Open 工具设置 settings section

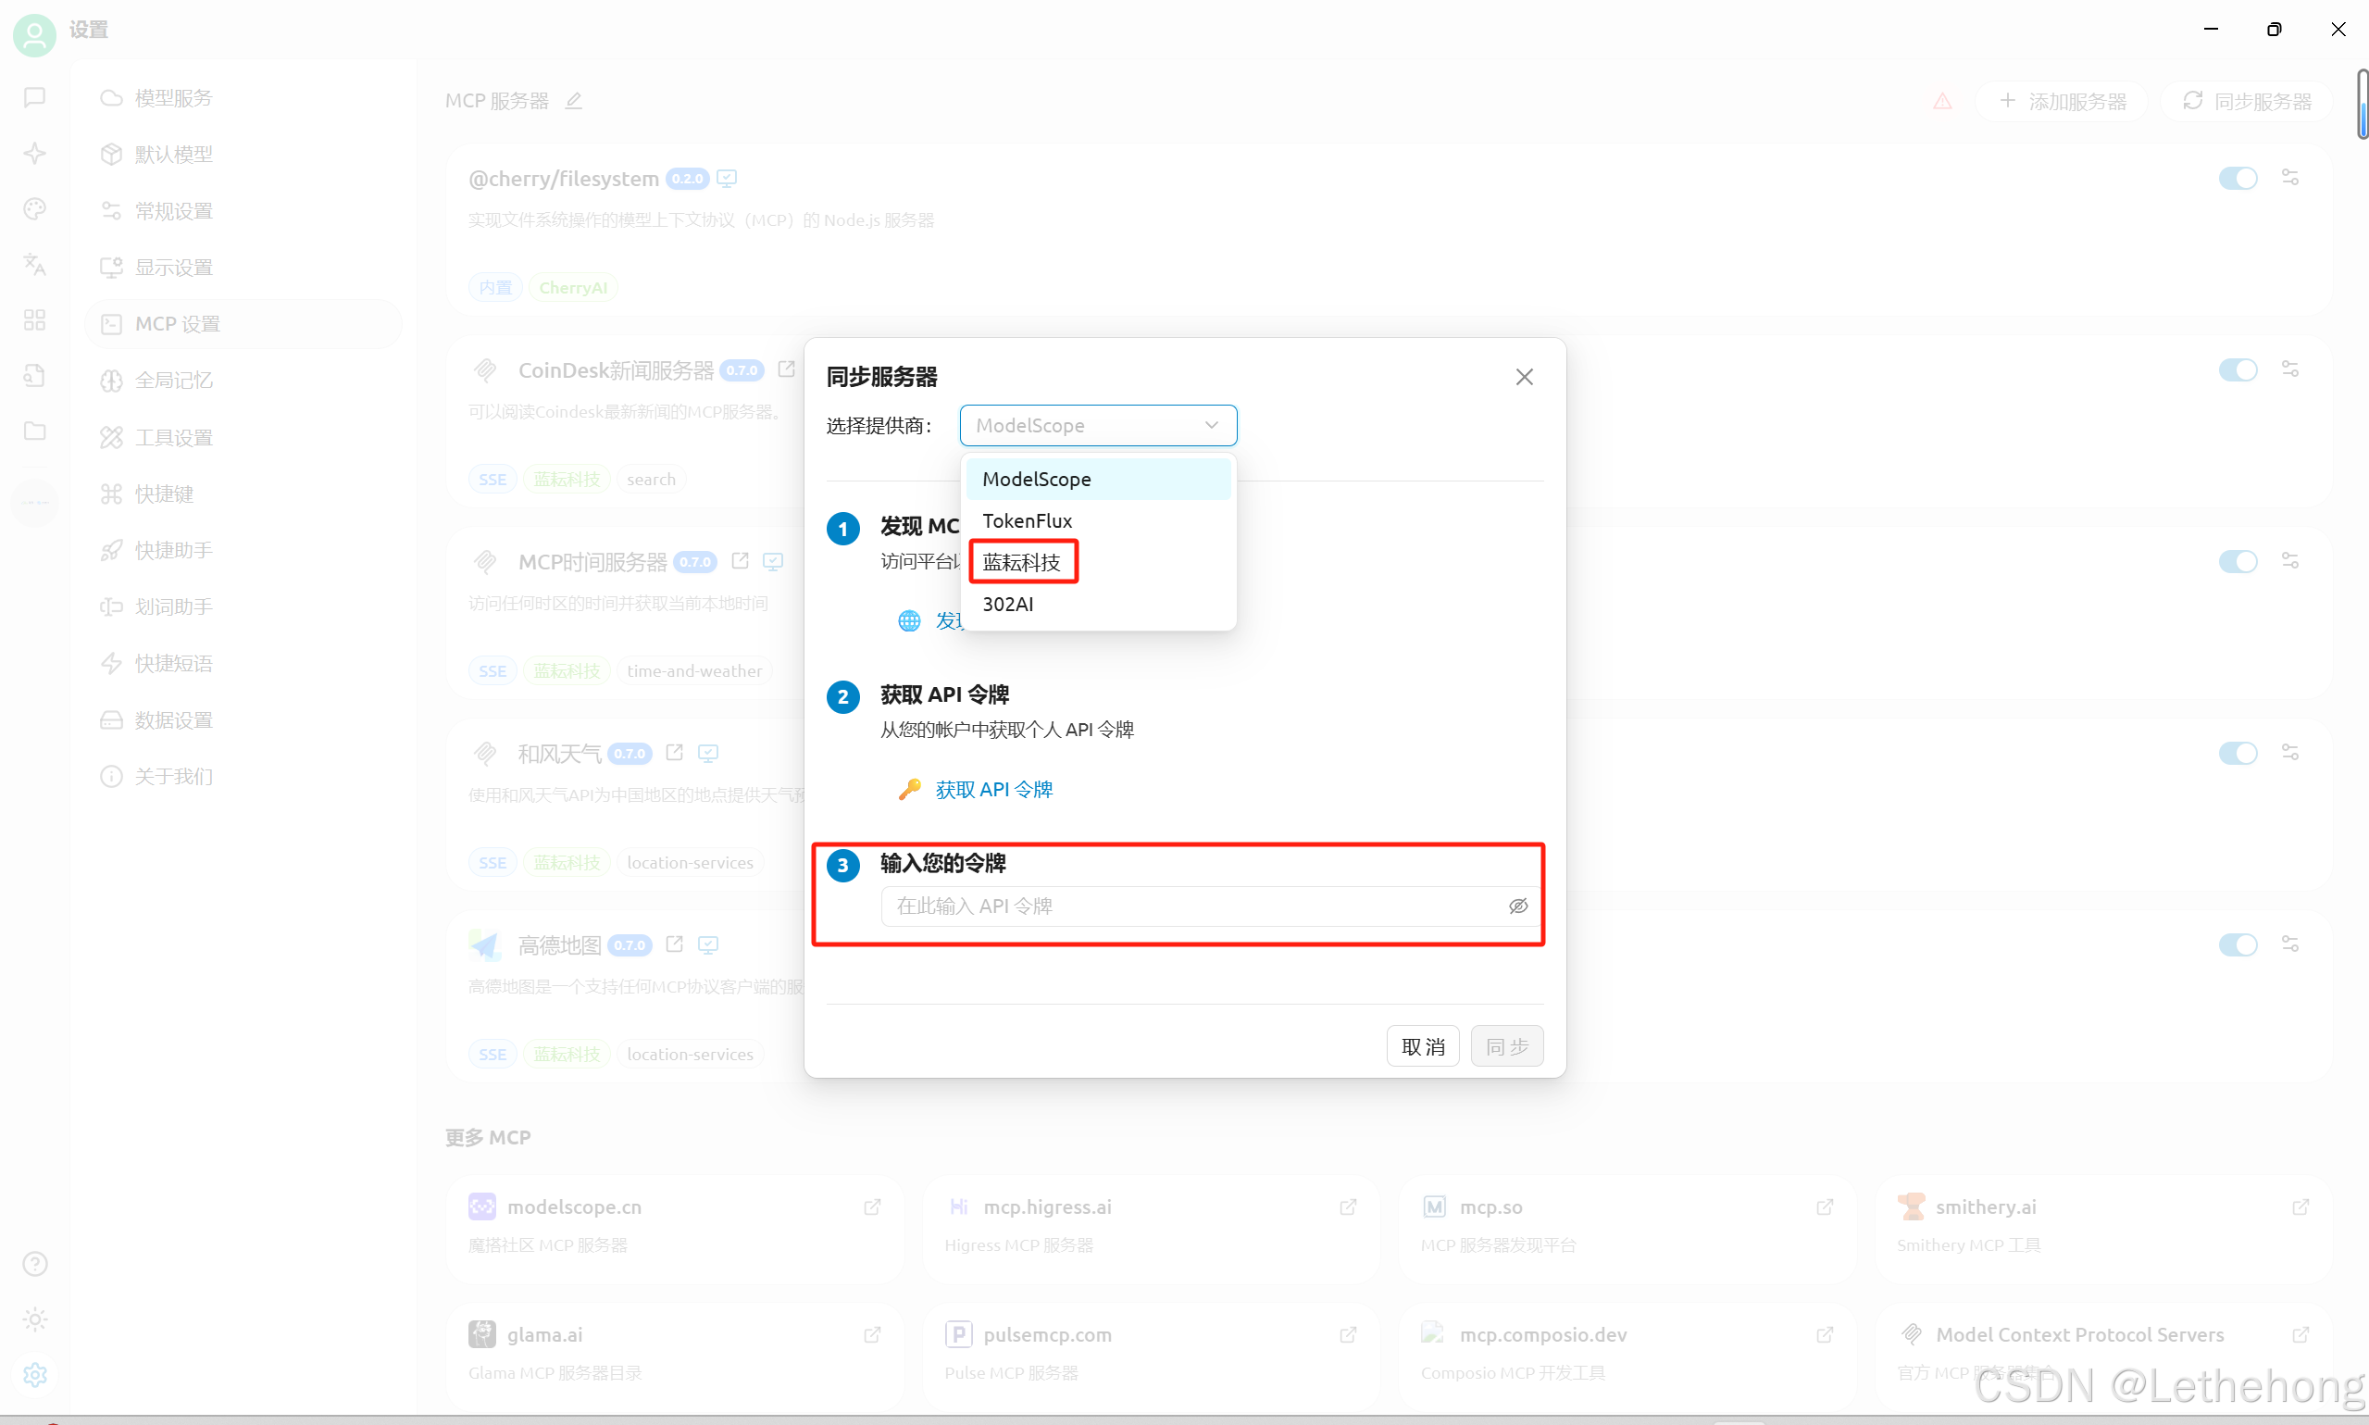tap(243, 438)
